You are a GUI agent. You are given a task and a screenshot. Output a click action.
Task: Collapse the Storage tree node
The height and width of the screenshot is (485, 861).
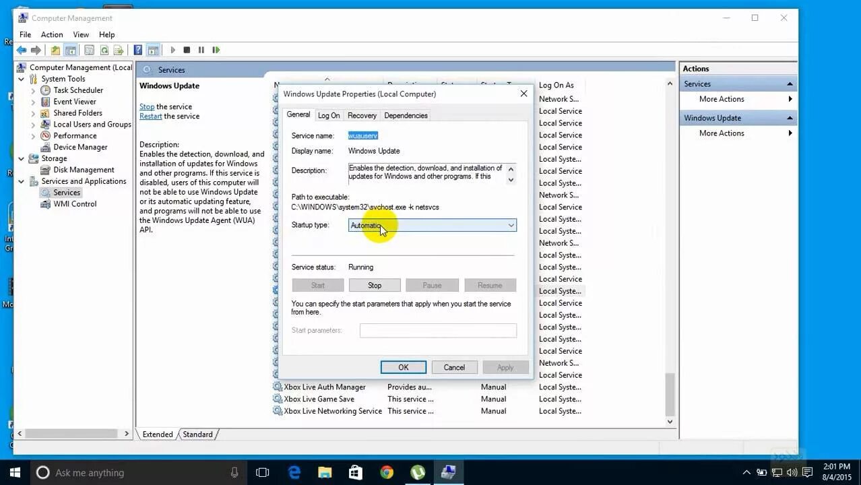tap(22, 159)
